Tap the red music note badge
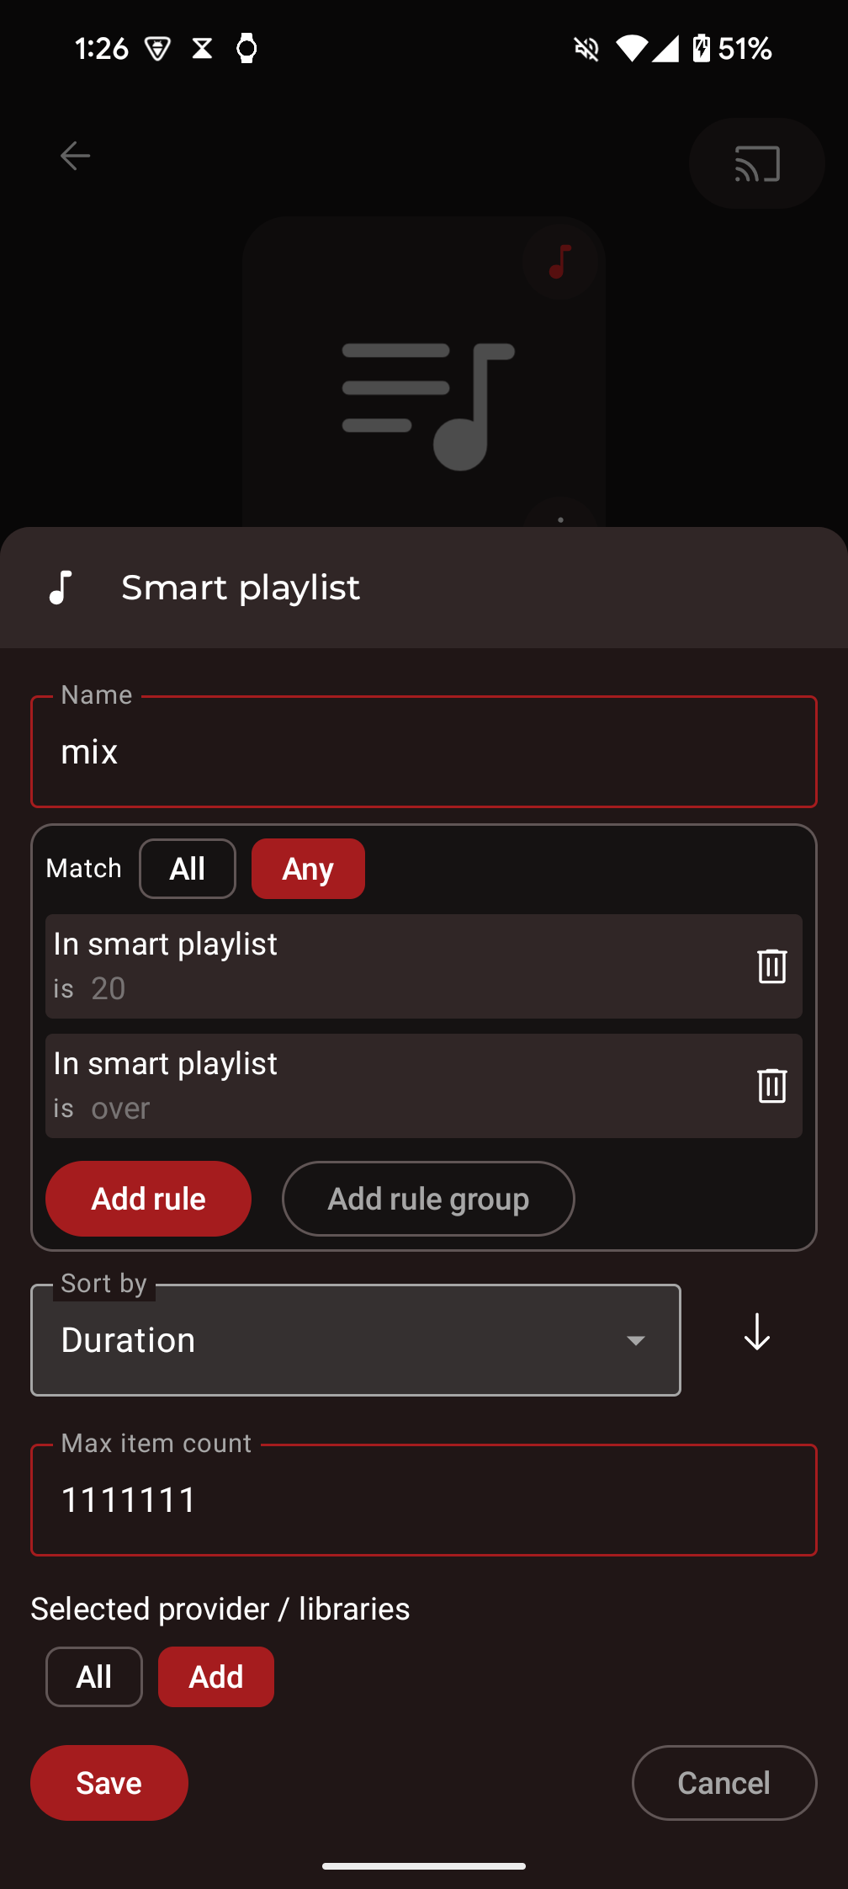 (x=560, y=262)
